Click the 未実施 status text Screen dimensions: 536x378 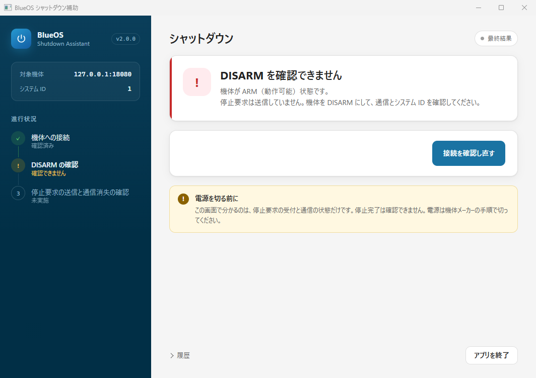point(40,201)
